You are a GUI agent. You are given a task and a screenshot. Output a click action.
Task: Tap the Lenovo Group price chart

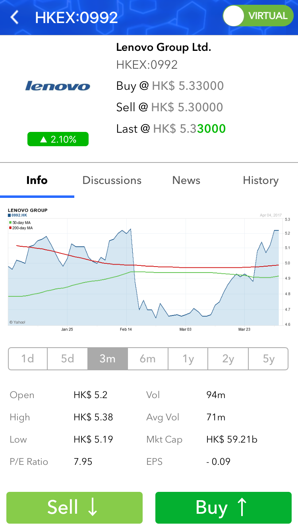click(145, 270)
